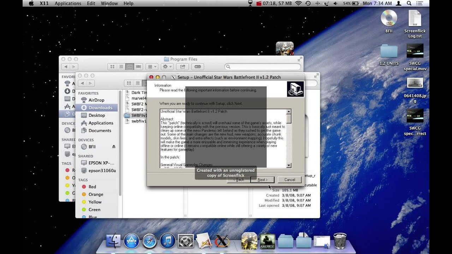Select EPSON XP shared device in sidebar
Image resolution: width=452 pixels, height=254 pixels.
coord(98,163)
